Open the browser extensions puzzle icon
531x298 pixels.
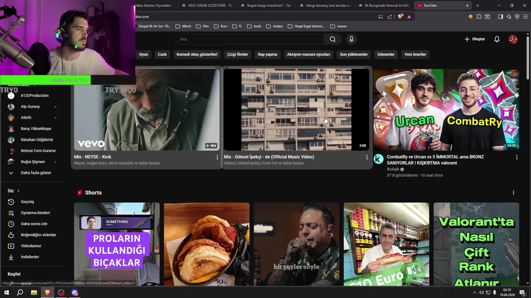[x=479, y=17]
